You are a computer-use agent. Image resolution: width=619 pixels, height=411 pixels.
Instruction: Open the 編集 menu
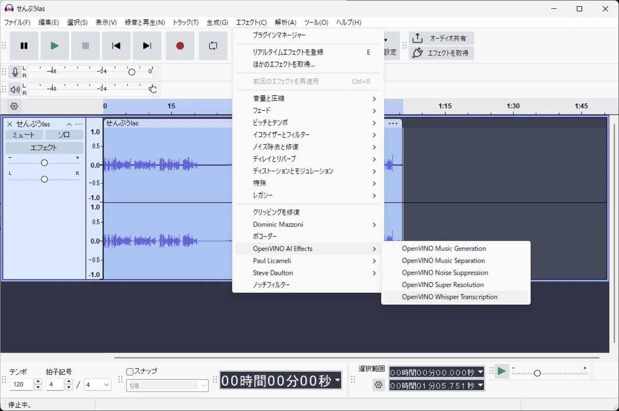tap(48, 23)
